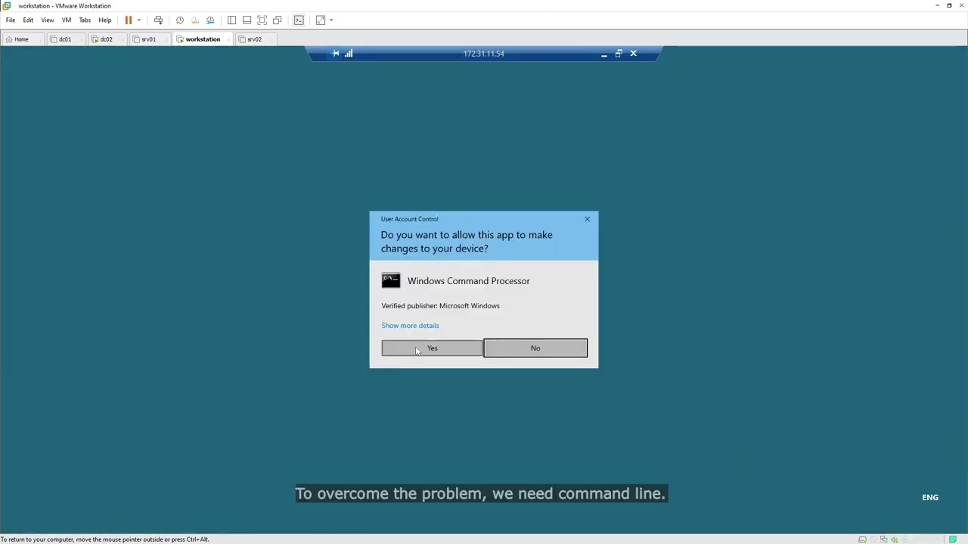Viewport: 968px width, 544px height.
Task: Take a snapshot of this virtual machine
Action: tap(179, 20)
